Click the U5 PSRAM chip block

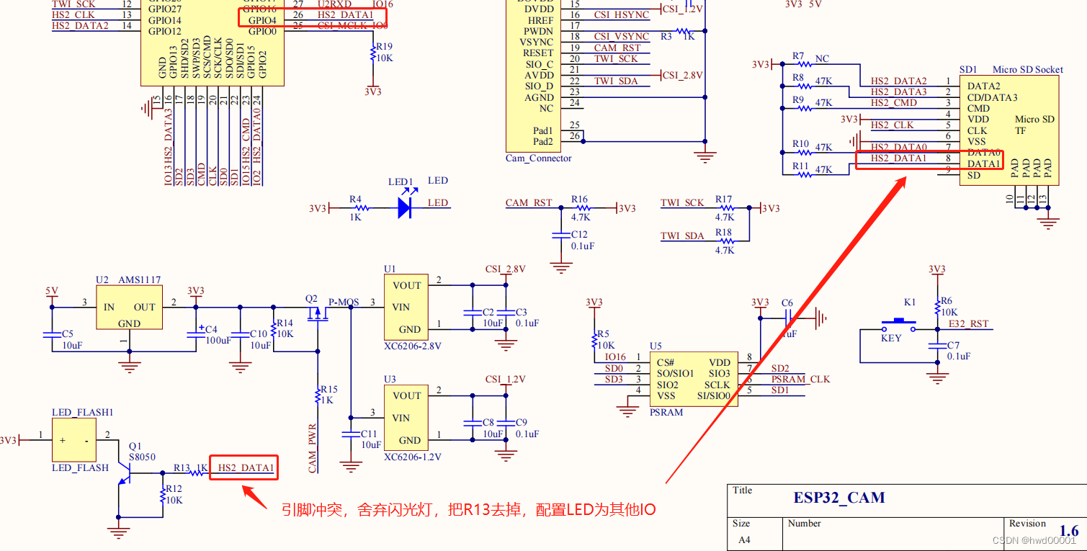click(x=692, y=379)
